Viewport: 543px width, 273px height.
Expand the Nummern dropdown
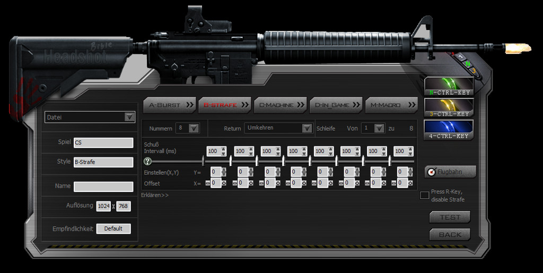[x=194, y=128]
